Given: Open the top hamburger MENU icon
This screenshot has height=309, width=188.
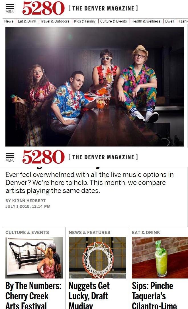Looking at the screenshot, I should tap(10, 9).
